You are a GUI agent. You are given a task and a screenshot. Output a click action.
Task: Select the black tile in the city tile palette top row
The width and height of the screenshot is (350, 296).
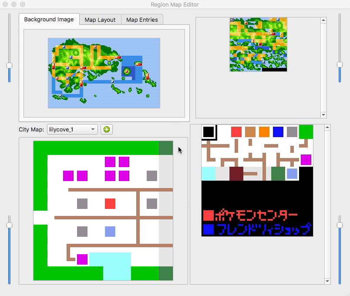209,132
